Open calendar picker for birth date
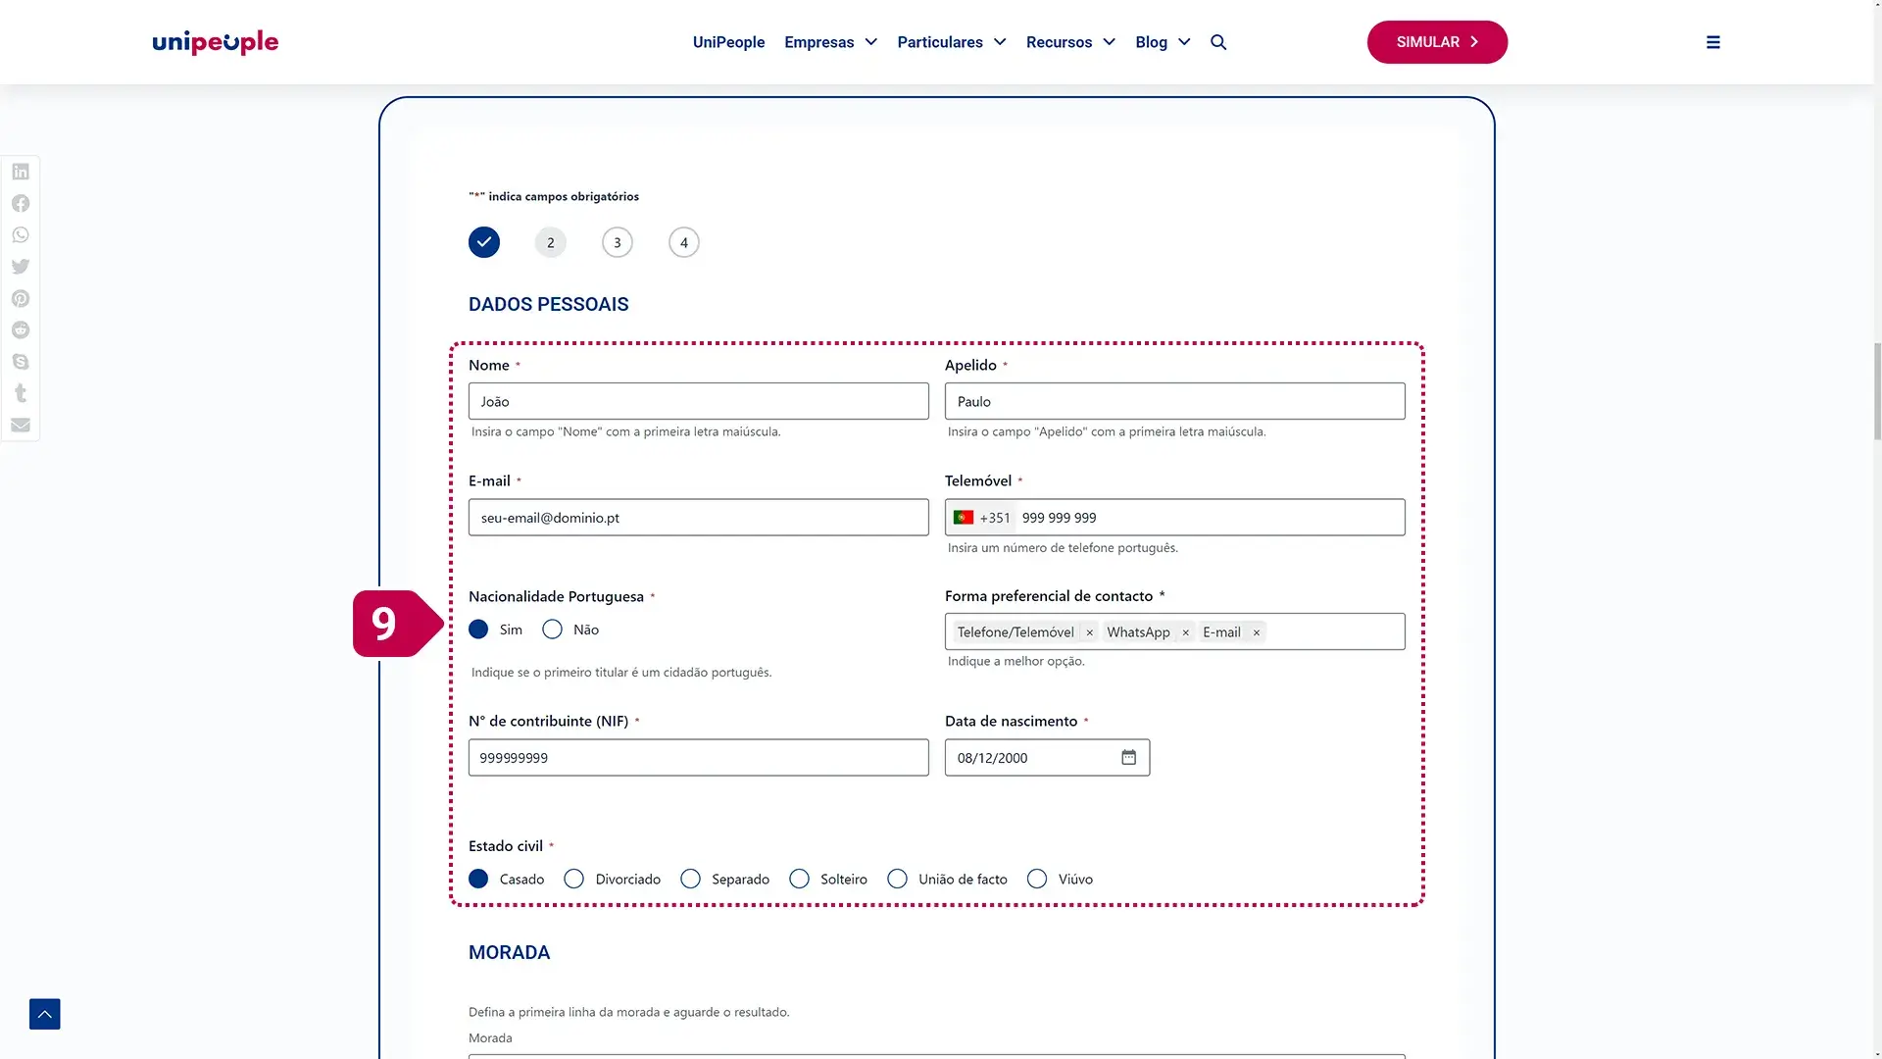Screen dimensions: 1882x1059 point(1128,757)
